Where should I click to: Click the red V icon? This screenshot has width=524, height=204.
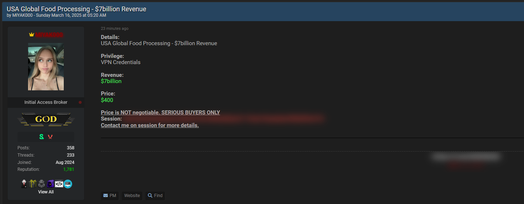pos(50,137)
